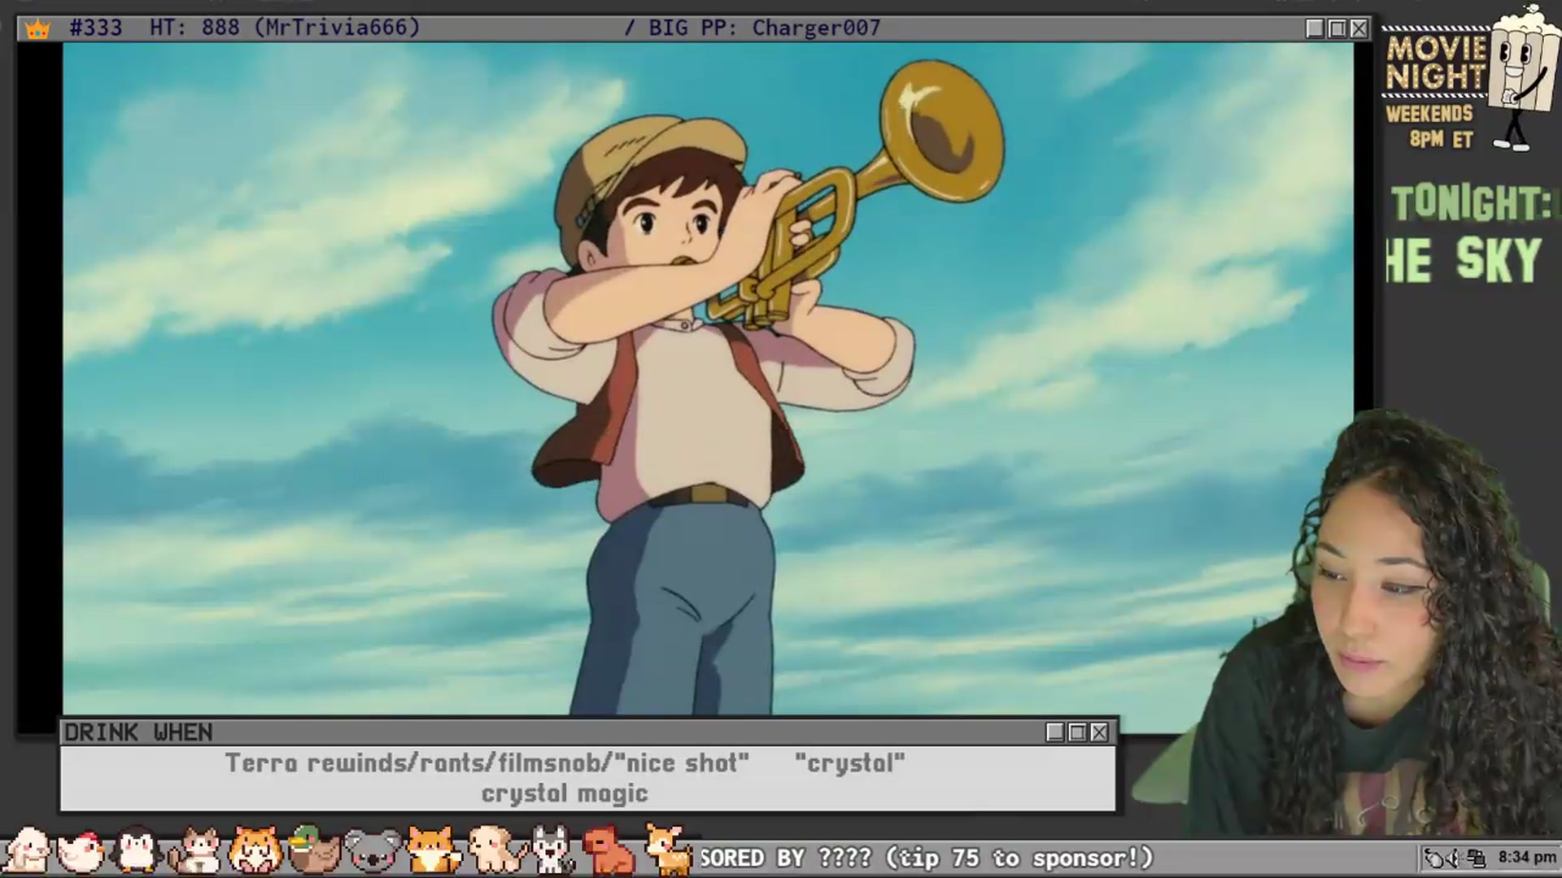Click the brown and white cat icon
1562x878 pixels.
coord(196,850)
